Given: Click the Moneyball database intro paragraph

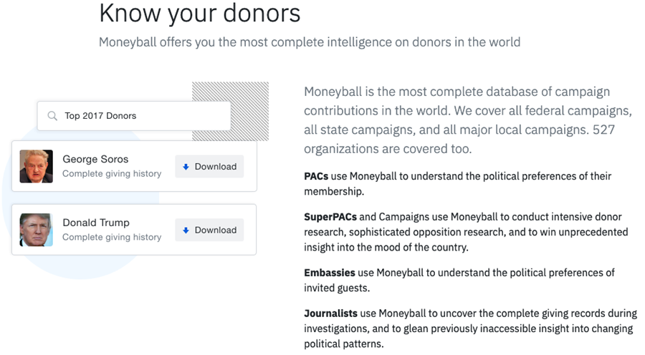Looking at the screenshot, I should coord(468,120).
